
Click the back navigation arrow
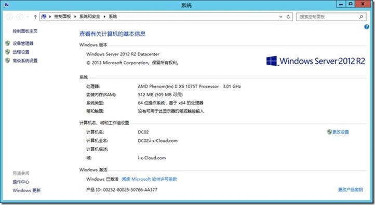tap(9, 17)
